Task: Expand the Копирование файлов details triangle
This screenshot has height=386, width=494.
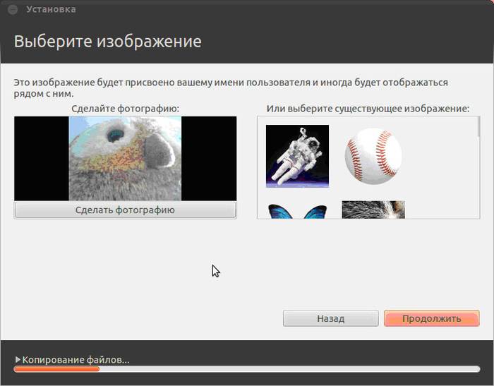Action: tap(18, 359)
